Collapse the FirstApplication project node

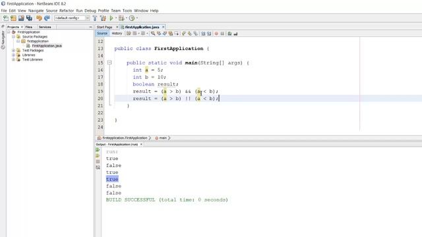[9, 32]
